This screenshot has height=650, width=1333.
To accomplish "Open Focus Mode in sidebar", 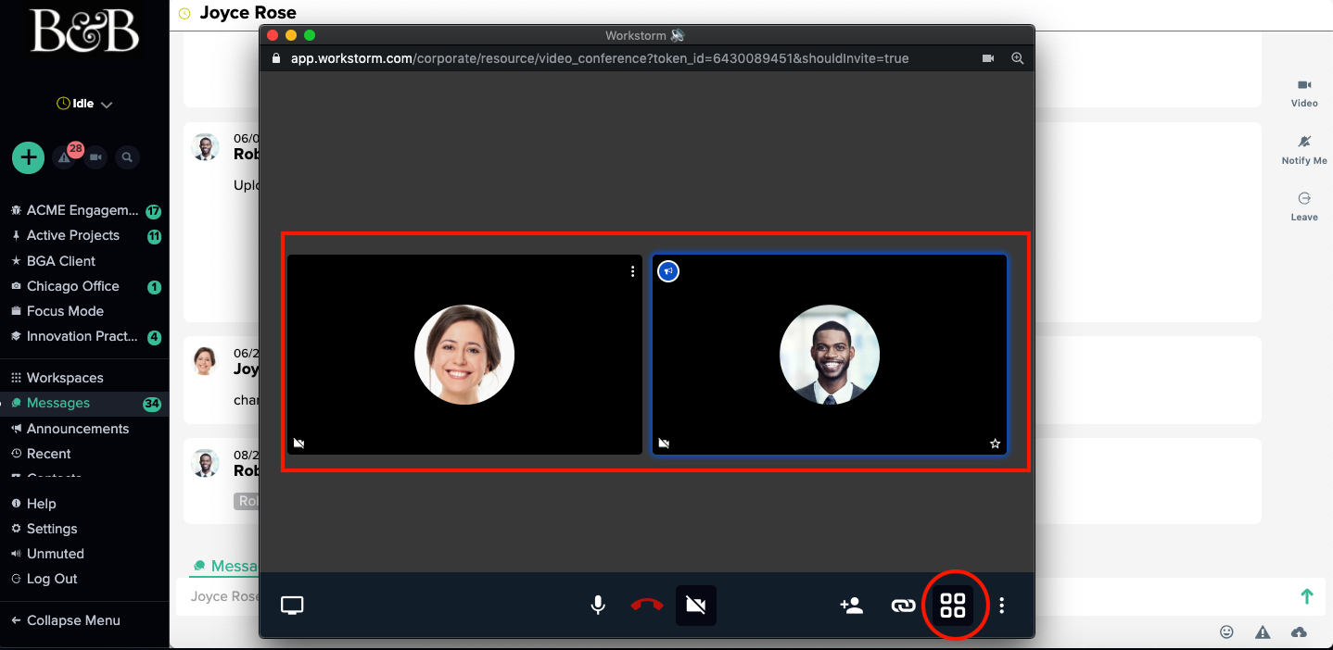I will click(65, 311).
